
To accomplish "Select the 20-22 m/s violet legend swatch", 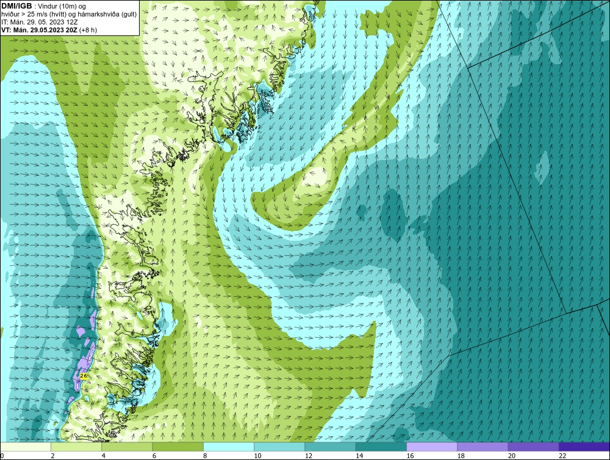I will coord(533,447).
